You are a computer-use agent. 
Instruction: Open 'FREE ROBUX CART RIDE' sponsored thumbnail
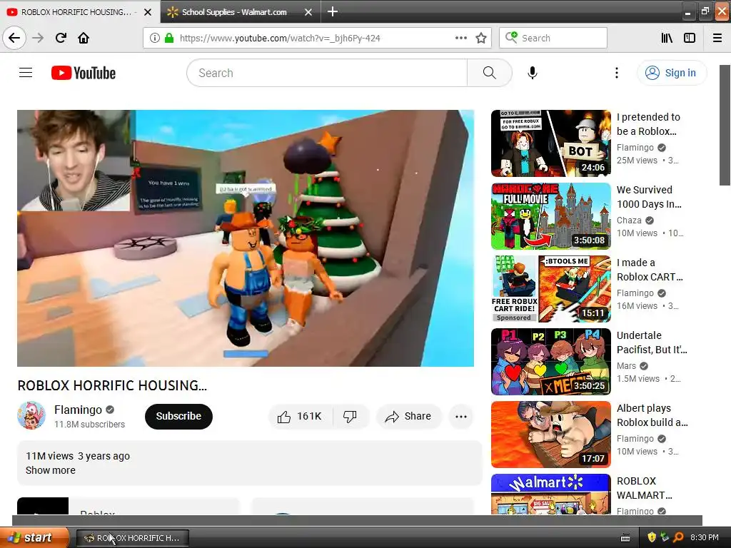(x=551, y=289)
